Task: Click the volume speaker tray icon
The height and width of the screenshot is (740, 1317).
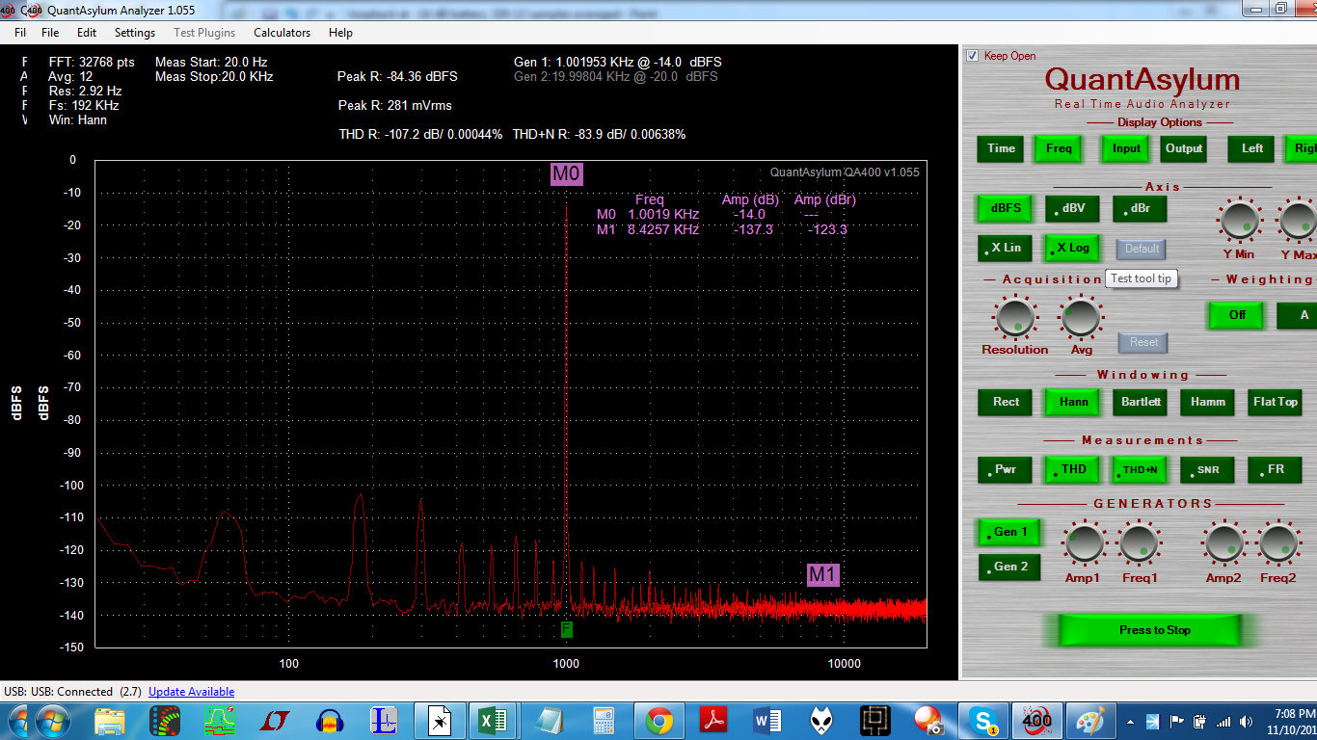Action: coord(1249,721)
